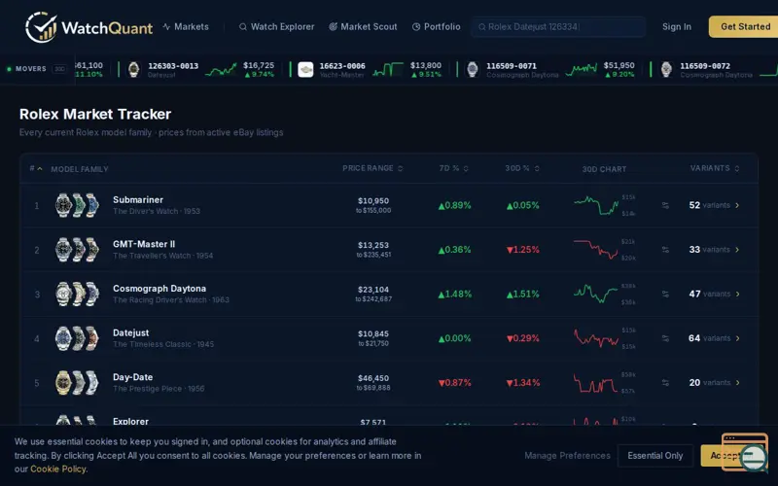Open the Markets menu
The height and width of the screenshot is (486, 778).
186,27
